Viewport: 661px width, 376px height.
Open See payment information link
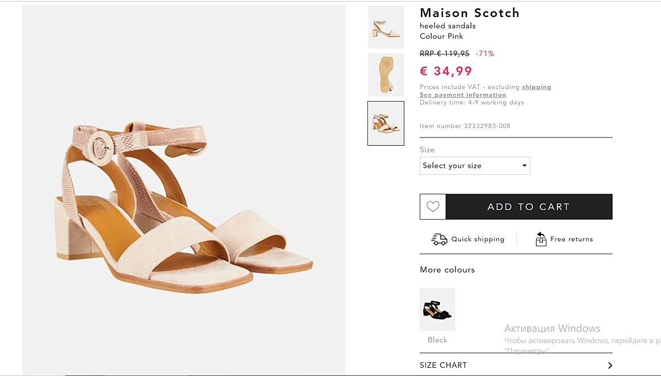(x=463, y=95)
